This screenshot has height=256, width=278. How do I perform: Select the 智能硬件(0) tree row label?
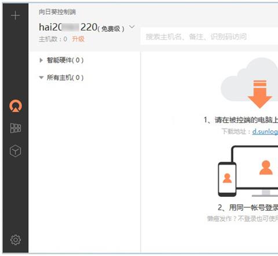pyautogui.click(x=65, y=60)
